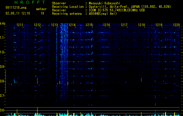183x116 pixels.
Task: Click the 1216 time marker
Action: pyautogui.click(x=107, y=25)
